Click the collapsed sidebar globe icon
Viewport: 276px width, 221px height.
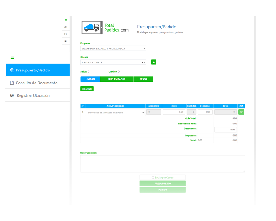[x=66, y=41]
